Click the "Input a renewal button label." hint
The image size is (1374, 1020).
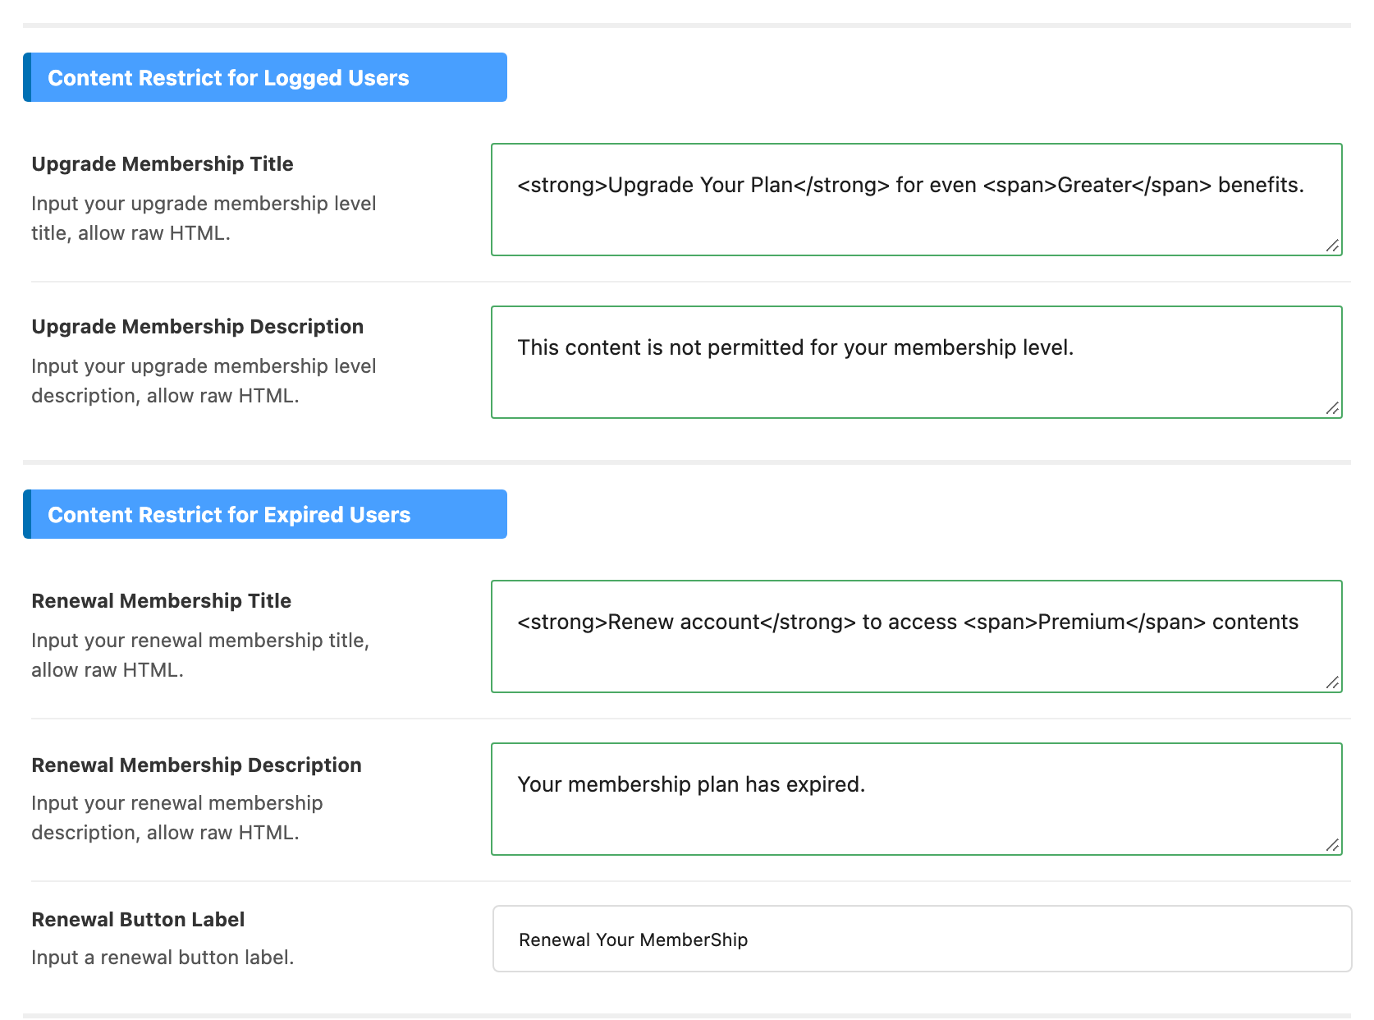pyautogui.click(x=163, y=958)
